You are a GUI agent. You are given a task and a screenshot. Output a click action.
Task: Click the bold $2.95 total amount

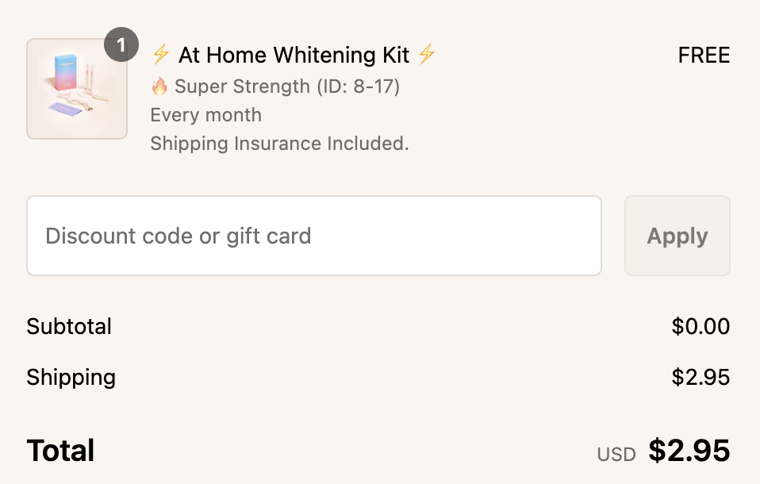click(x=689, y=451)
